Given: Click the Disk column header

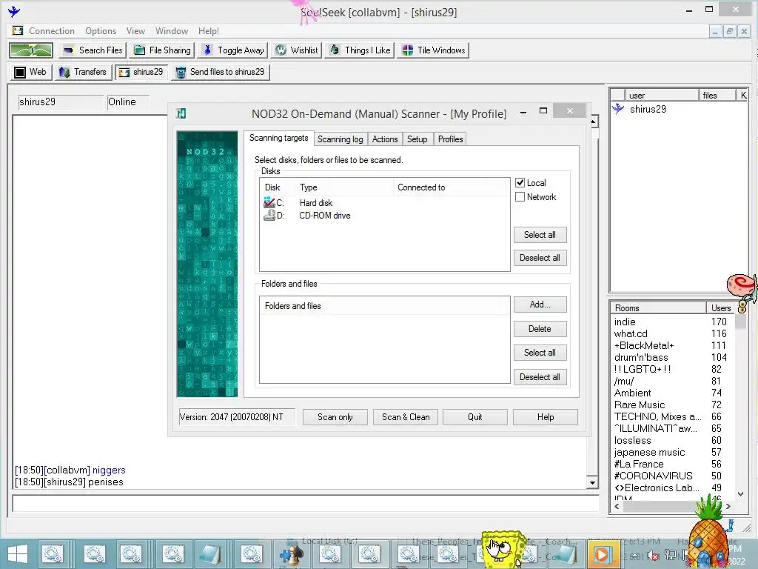Looking at the screenshot, I should click(278, 187).
